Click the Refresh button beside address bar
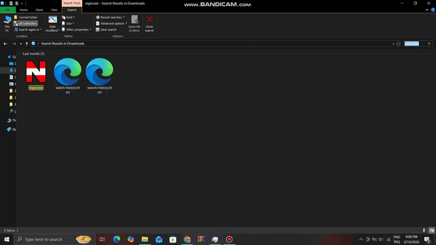The image size is (436, 245). [x=398, y=44]
